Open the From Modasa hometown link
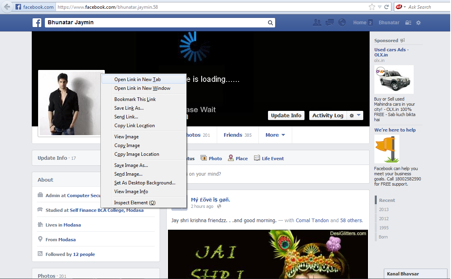 pyautogui.click(x=67, y=240)
